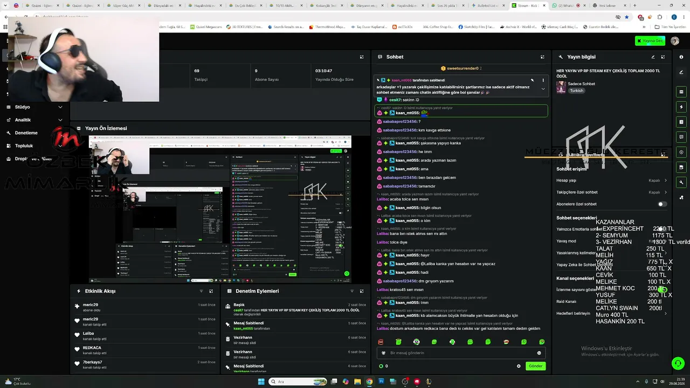Click the 7berkays7 follow activity row
The image size is (690, 388).
144,364
